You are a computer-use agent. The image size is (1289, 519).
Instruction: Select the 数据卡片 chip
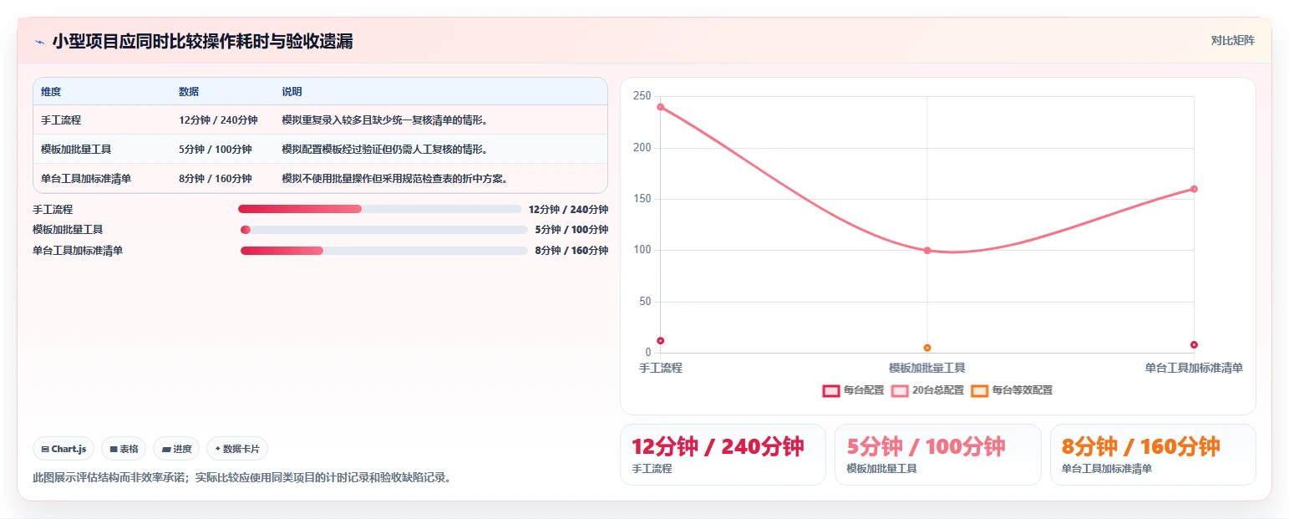237,449
